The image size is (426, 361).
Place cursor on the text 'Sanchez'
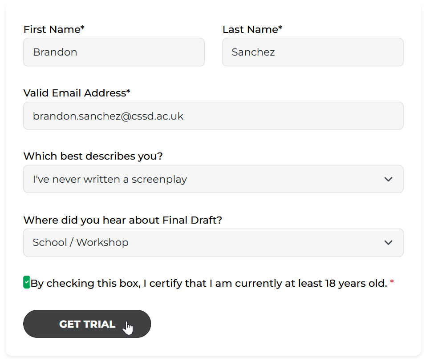[253, 52]
